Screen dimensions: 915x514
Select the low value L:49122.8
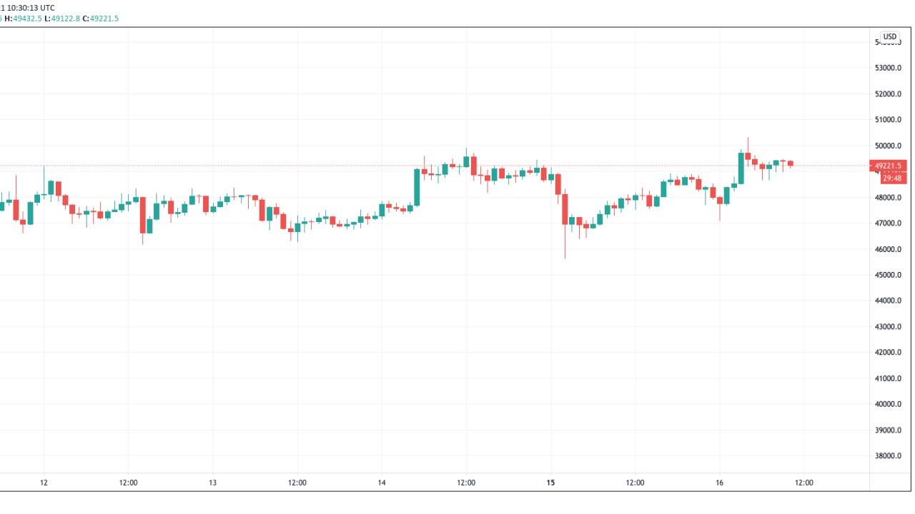[x=62, y=19]
